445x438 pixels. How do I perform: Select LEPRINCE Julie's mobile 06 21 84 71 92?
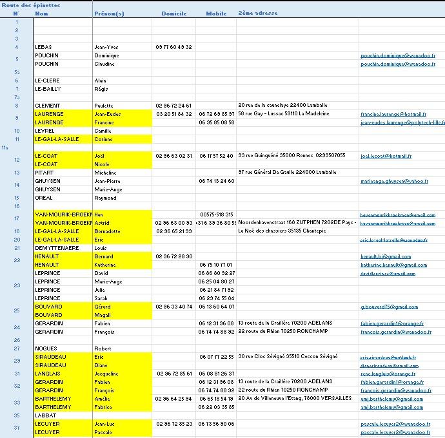[217, 290]
